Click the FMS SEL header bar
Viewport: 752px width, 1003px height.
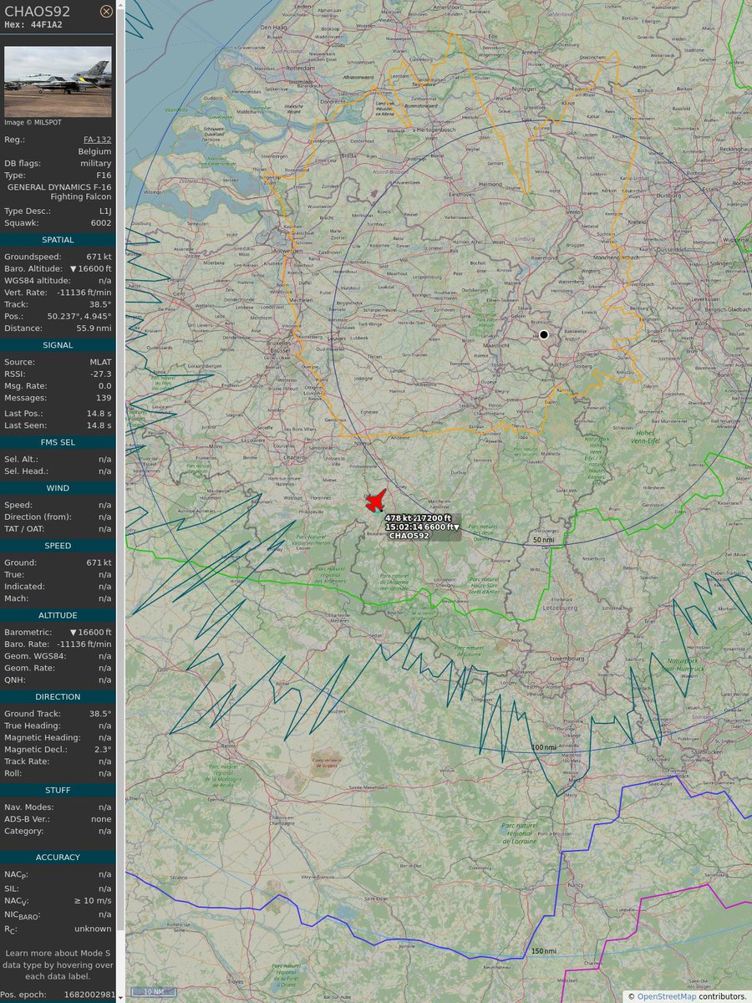tap(58, 442)
